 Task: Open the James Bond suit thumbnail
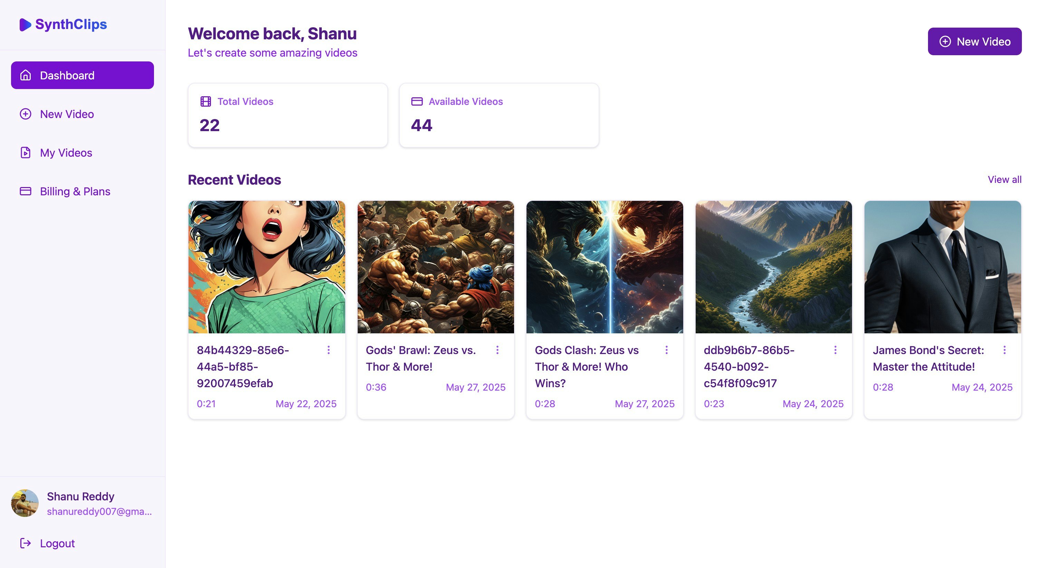[x=942, y=267]
